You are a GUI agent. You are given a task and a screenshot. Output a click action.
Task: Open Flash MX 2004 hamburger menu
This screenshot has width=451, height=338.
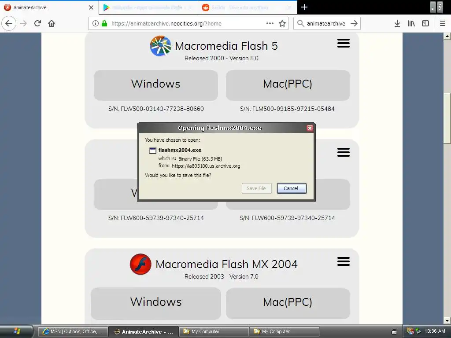pos(344,261)
